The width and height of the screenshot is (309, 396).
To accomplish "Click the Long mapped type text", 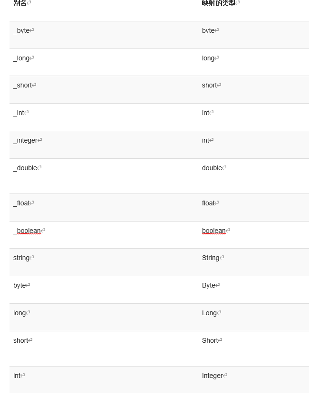I will coord(209,313).
